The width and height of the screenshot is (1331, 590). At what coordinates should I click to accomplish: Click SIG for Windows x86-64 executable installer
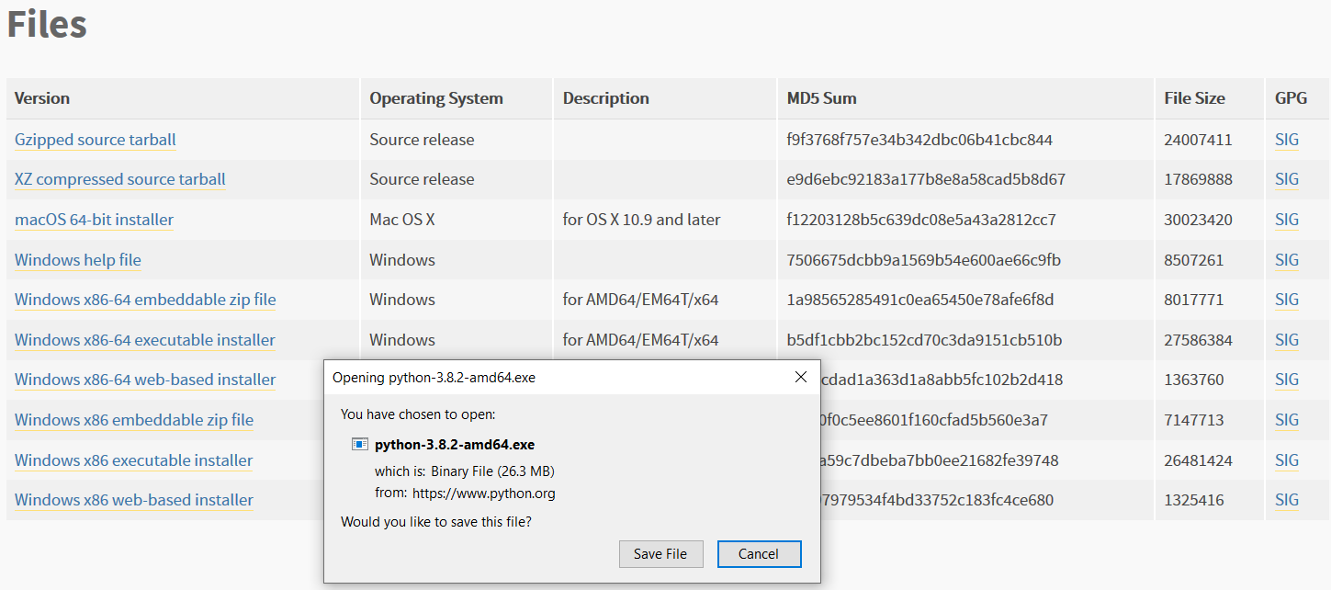pyautogui.click(x=1287, y=340)
